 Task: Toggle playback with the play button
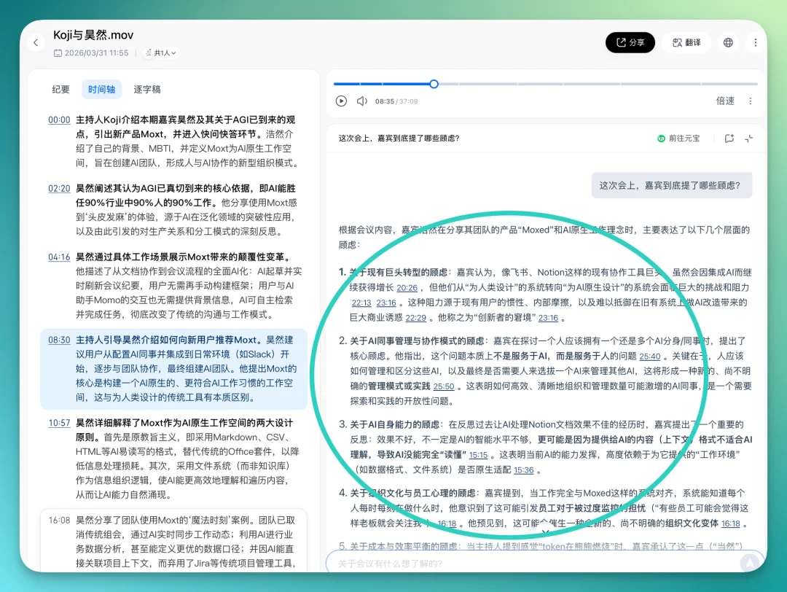[341, 101]
